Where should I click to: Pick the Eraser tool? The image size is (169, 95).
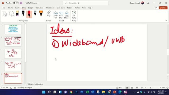17,13
